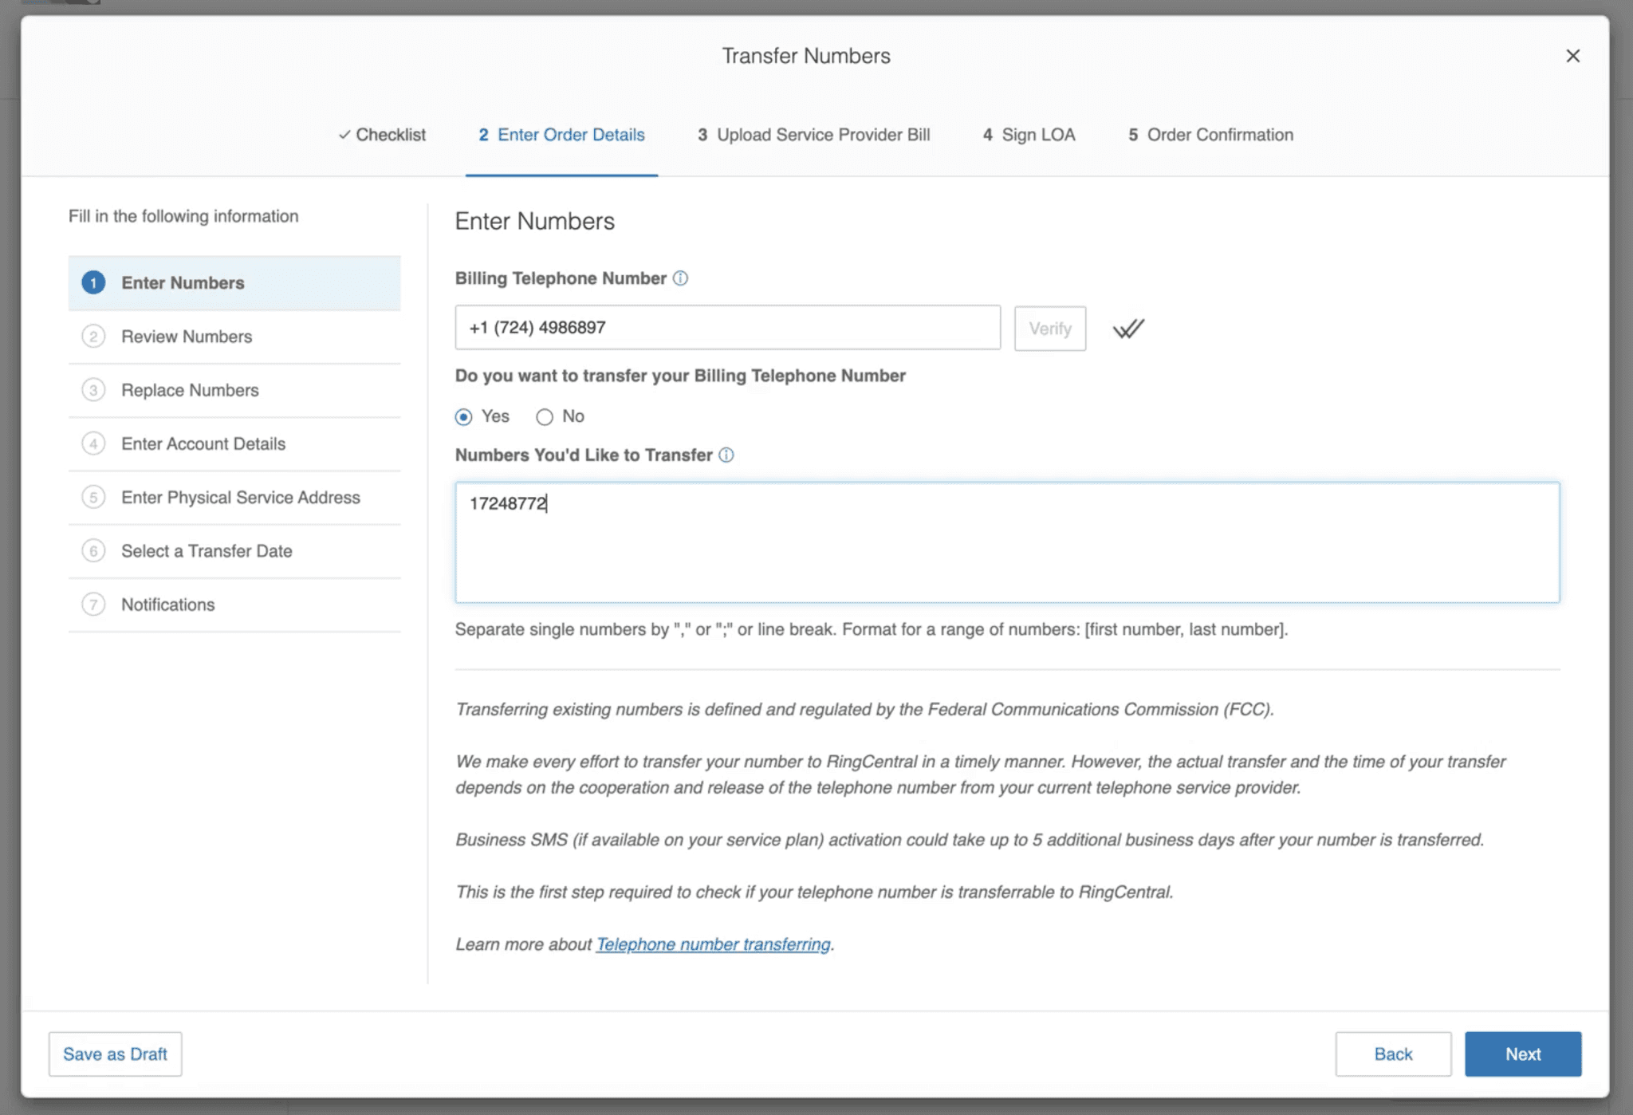Screen dimensions: 1633x1115
Task: Select the Enter Numbers sidebar step
Action: pyautogui.click(x=234, y=283)
